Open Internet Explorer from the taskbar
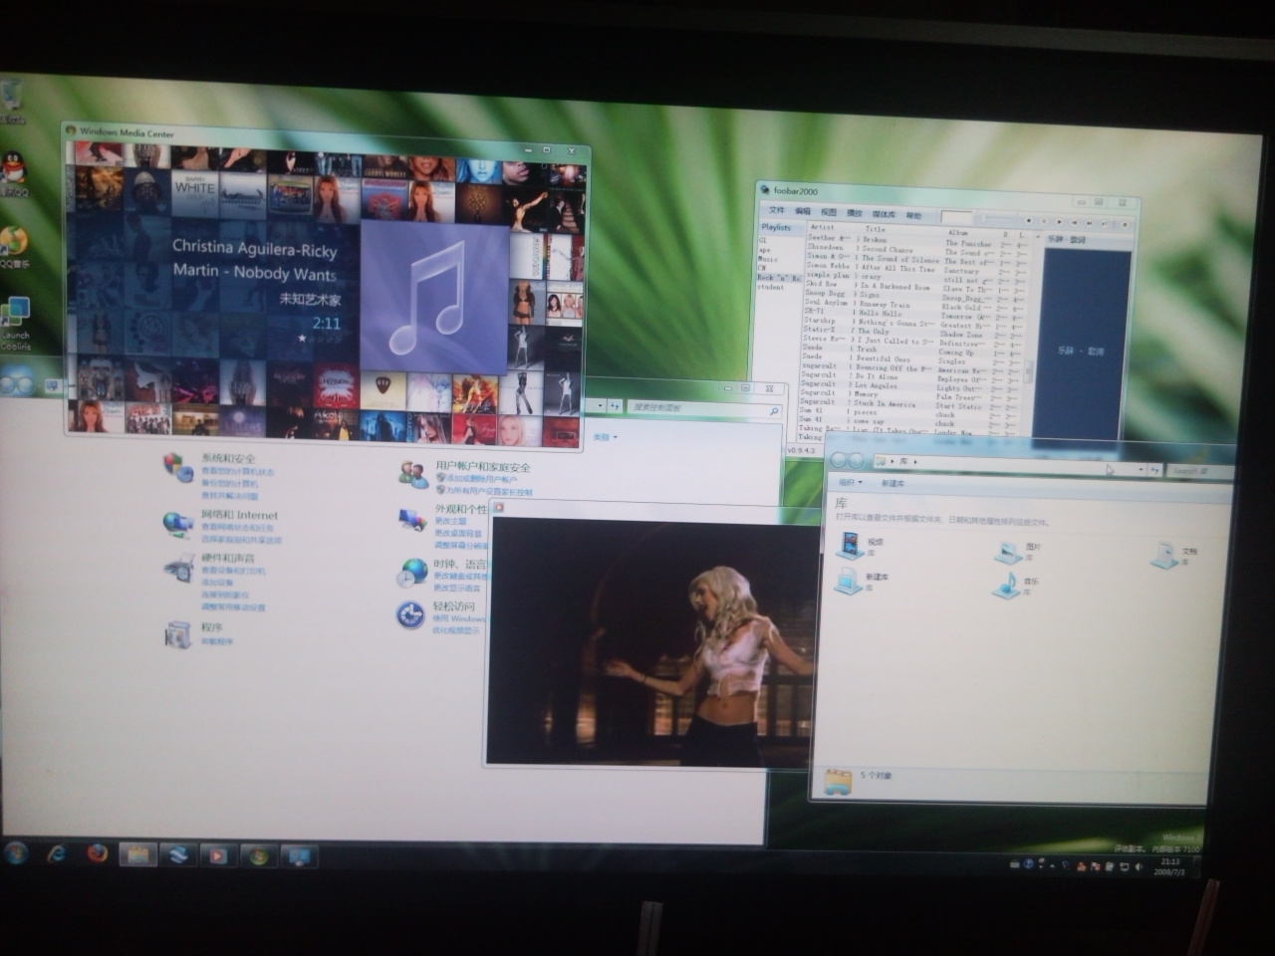This screenshot has width=1275, height=956. (56, 854)
